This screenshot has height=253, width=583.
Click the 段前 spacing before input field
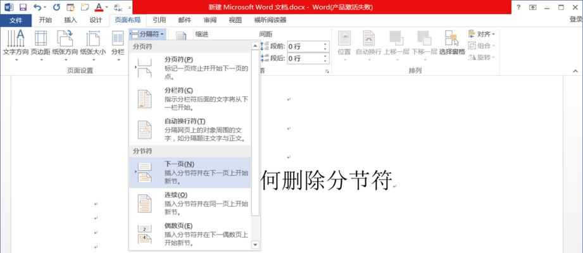coord(304,46)
